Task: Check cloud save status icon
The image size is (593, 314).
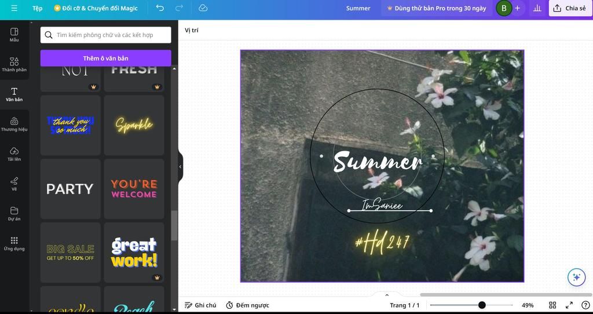Action: 203,8
